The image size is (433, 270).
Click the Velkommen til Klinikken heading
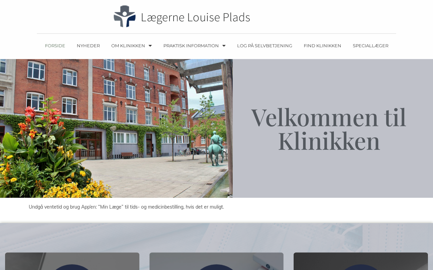pyautogui.click(x=328, y=129)
